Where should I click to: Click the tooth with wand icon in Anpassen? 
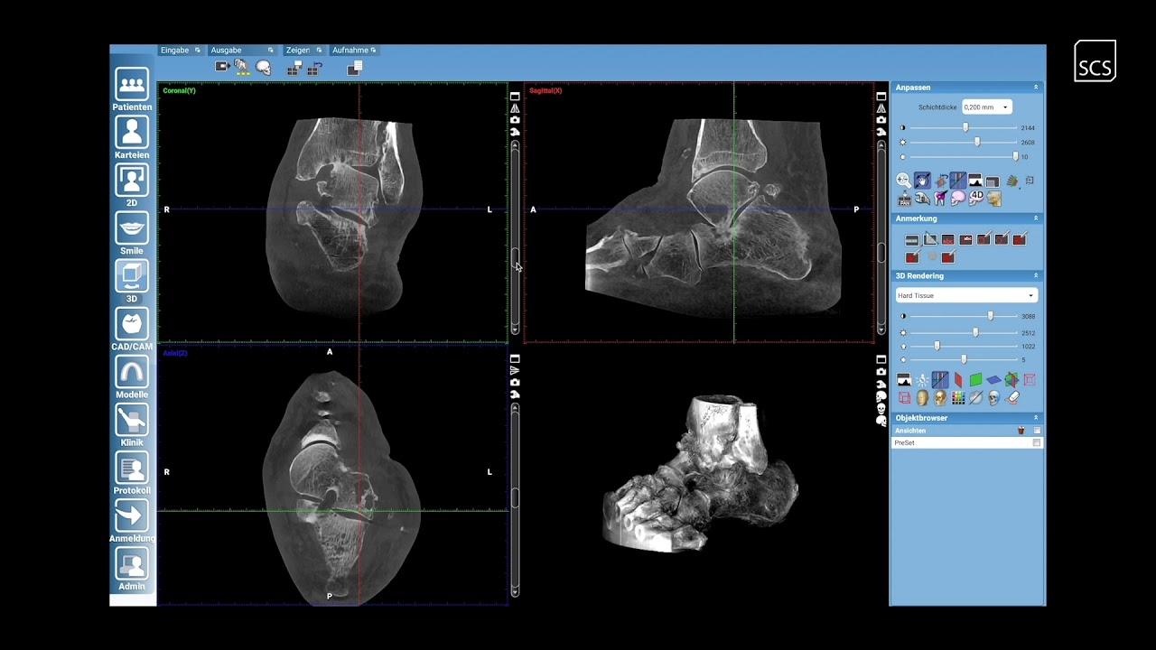[x=942, y=197]
